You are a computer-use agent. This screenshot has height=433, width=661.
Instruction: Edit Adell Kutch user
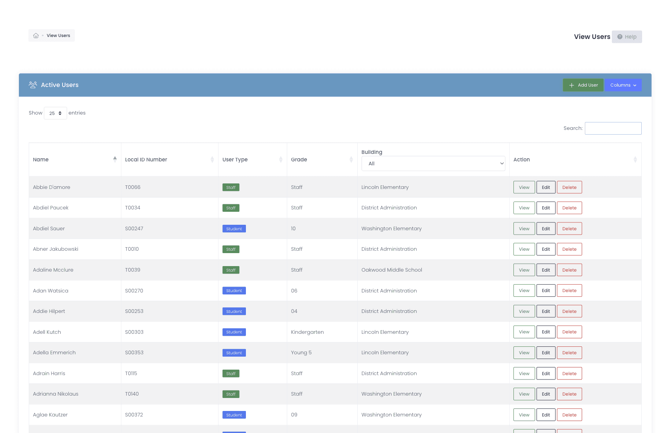[546, 332]
